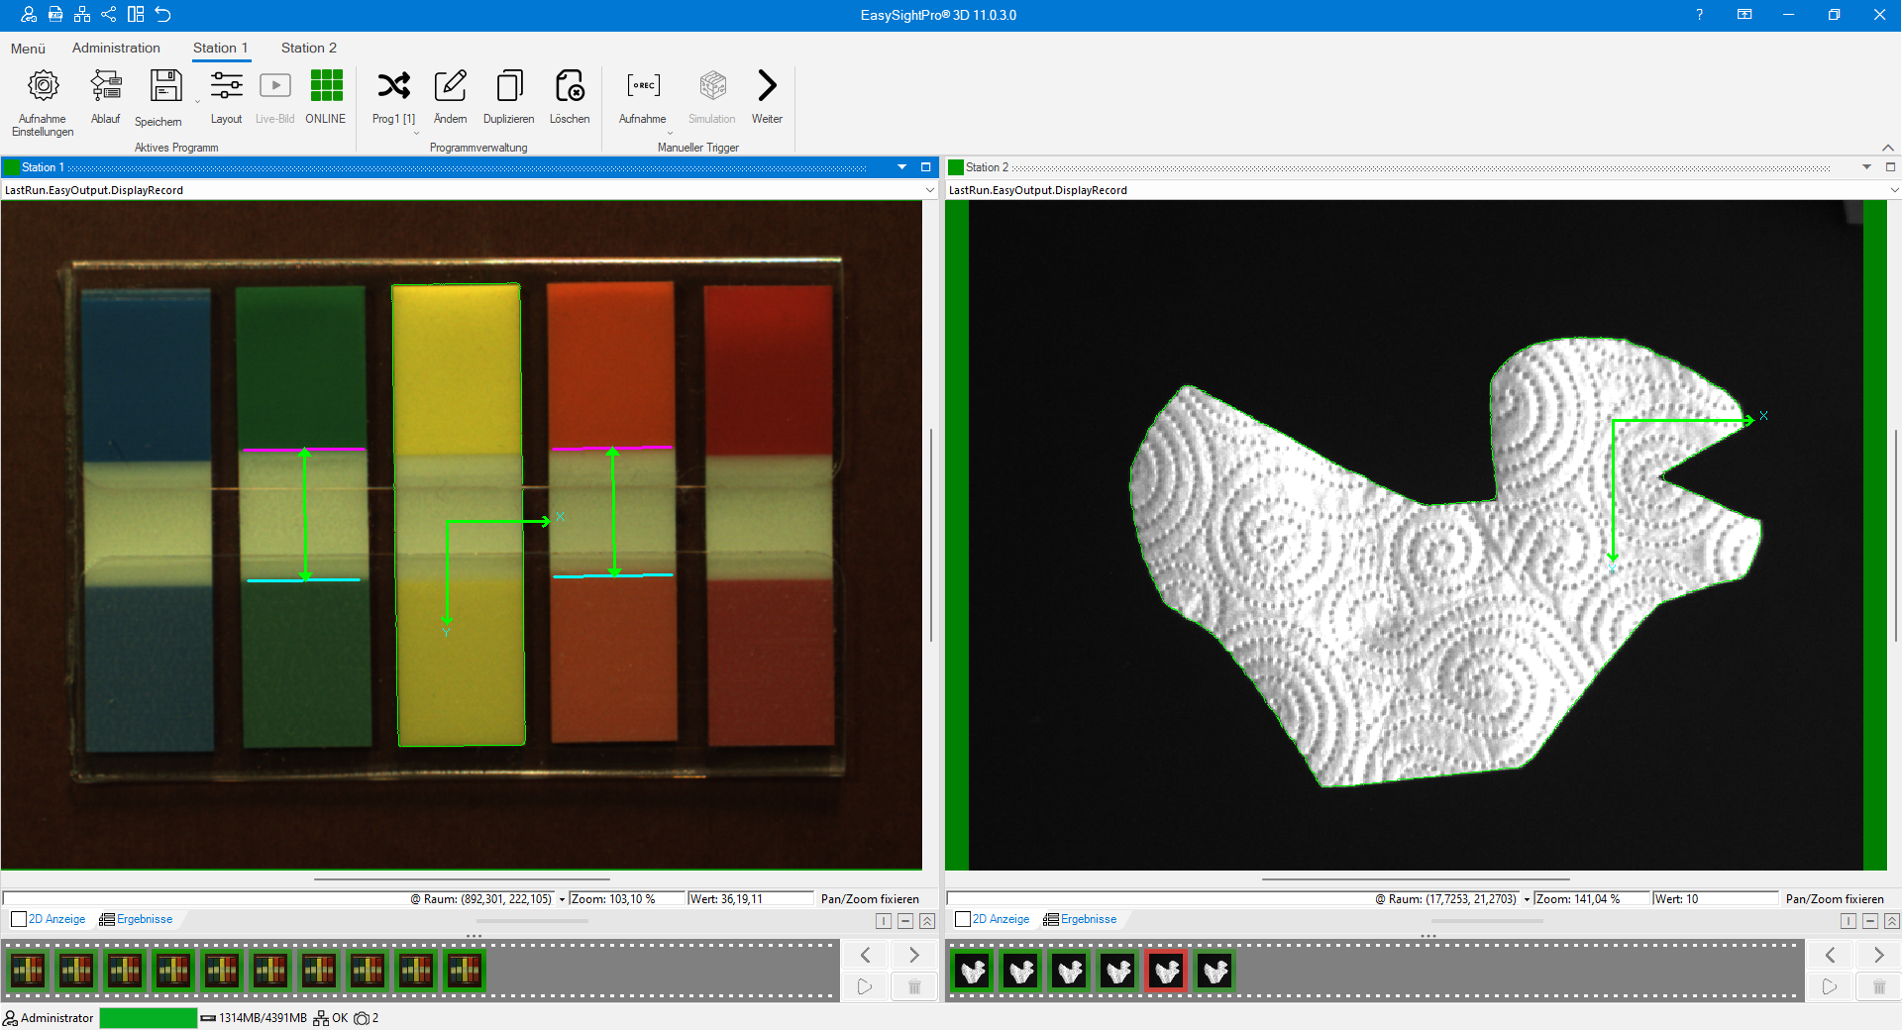Open the Layout settings icon
The width and height of the screenshot is (1902, 1030).
click(226, 87)
